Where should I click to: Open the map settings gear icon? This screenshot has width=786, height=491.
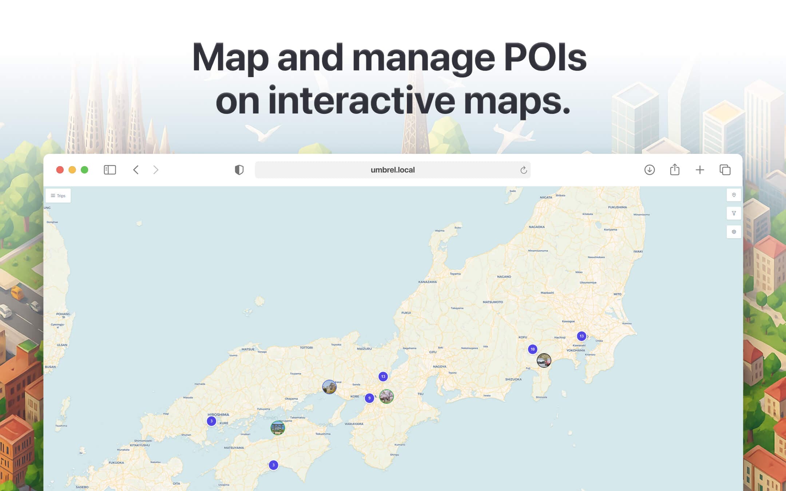pos(734,232)
